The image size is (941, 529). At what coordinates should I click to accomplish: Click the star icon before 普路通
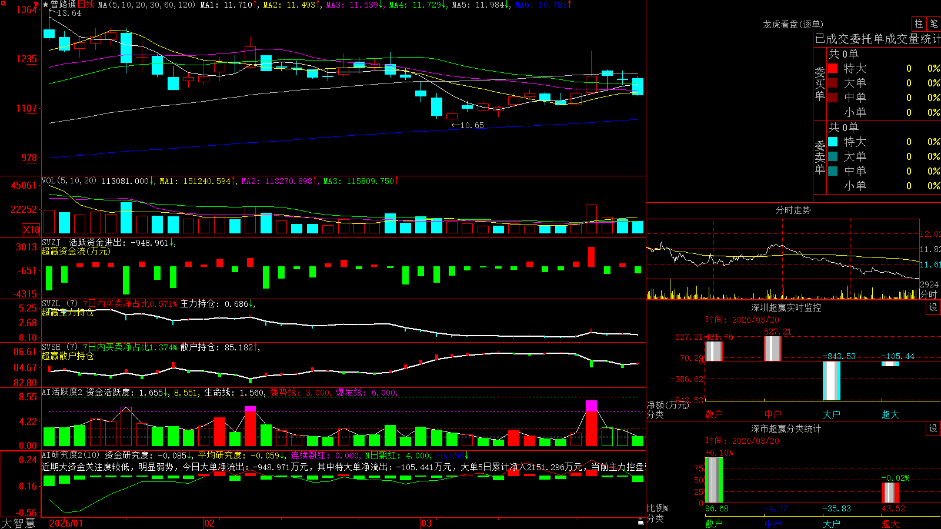tap(45, 5)
